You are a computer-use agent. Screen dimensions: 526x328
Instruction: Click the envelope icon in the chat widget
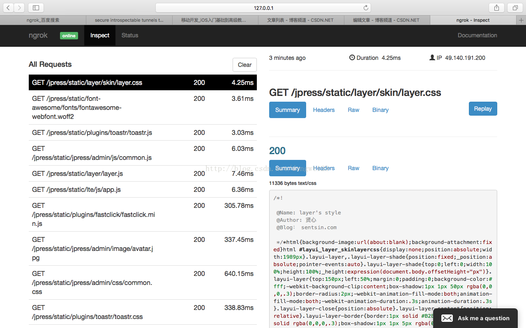[x=447, y=318]
